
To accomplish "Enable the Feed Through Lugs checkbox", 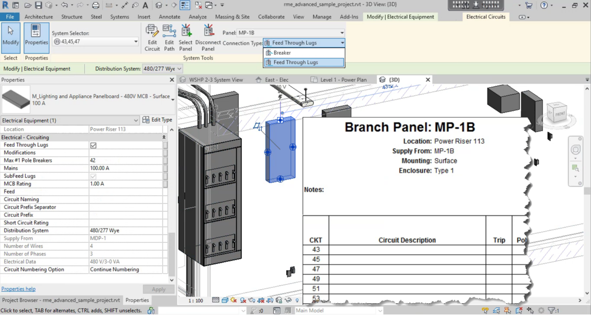I will tap(93, 145).
